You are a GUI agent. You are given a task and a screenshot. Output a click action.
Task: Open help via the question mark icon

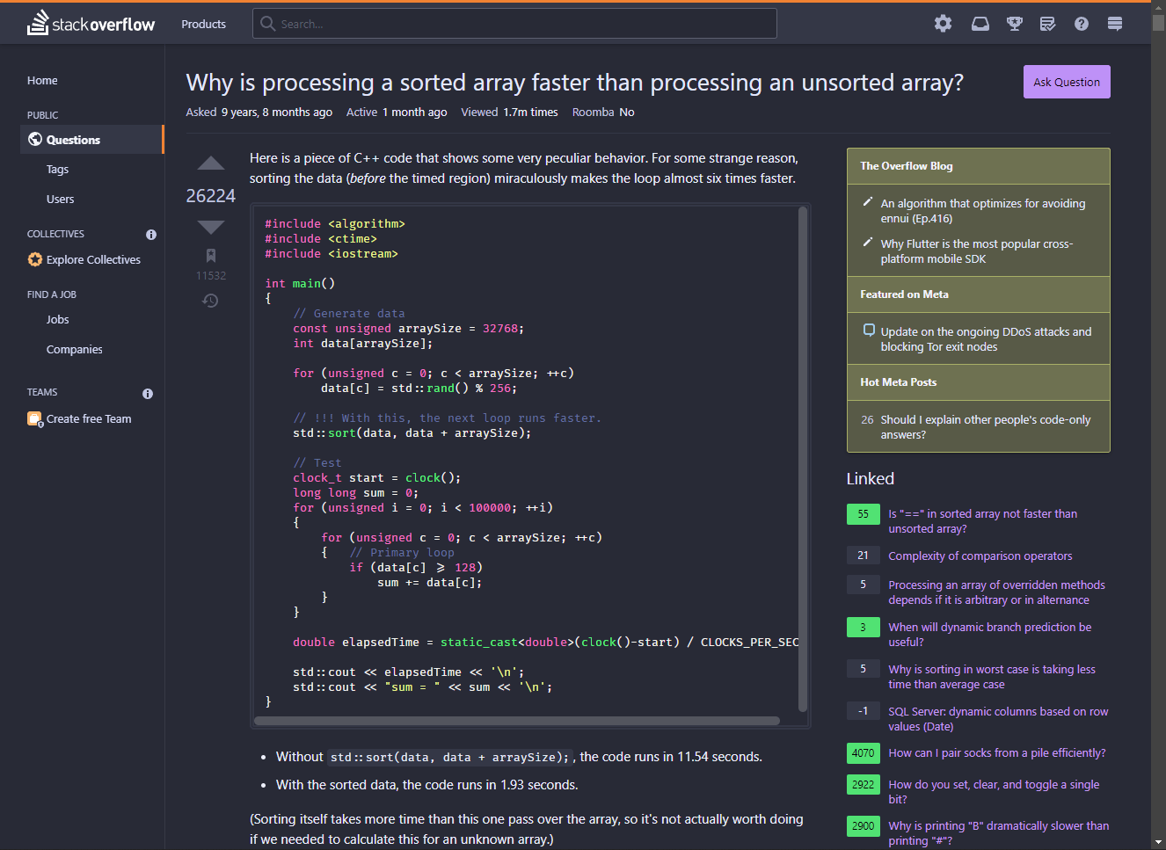click(1081, 24)
